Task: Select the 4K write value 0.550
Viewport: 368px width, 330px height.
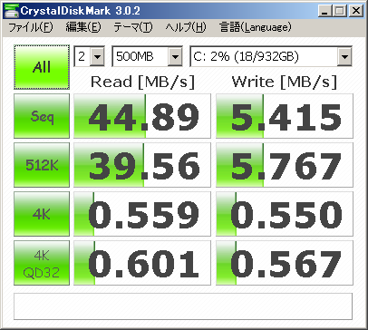Action: 285,214
